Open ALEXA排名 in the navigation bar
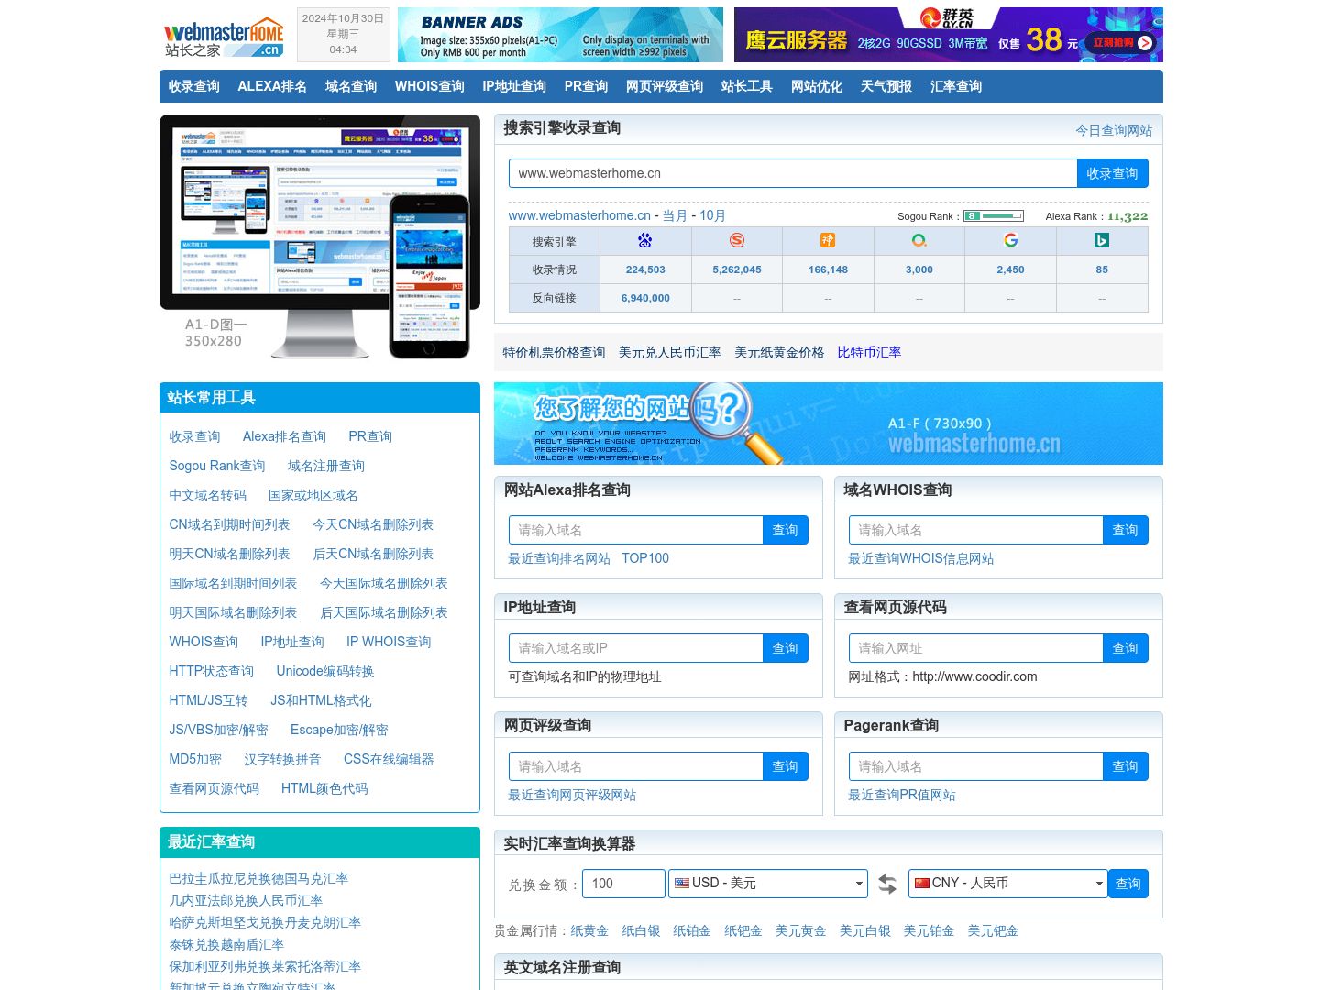The width and height of the screenshot is (1320, 990). pos(272,86)
